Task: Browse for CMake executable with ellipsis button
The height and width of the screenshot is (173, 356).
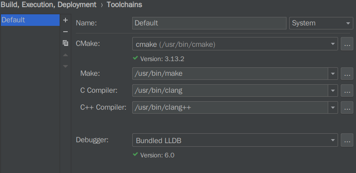Action: click(x=347, y=44)
